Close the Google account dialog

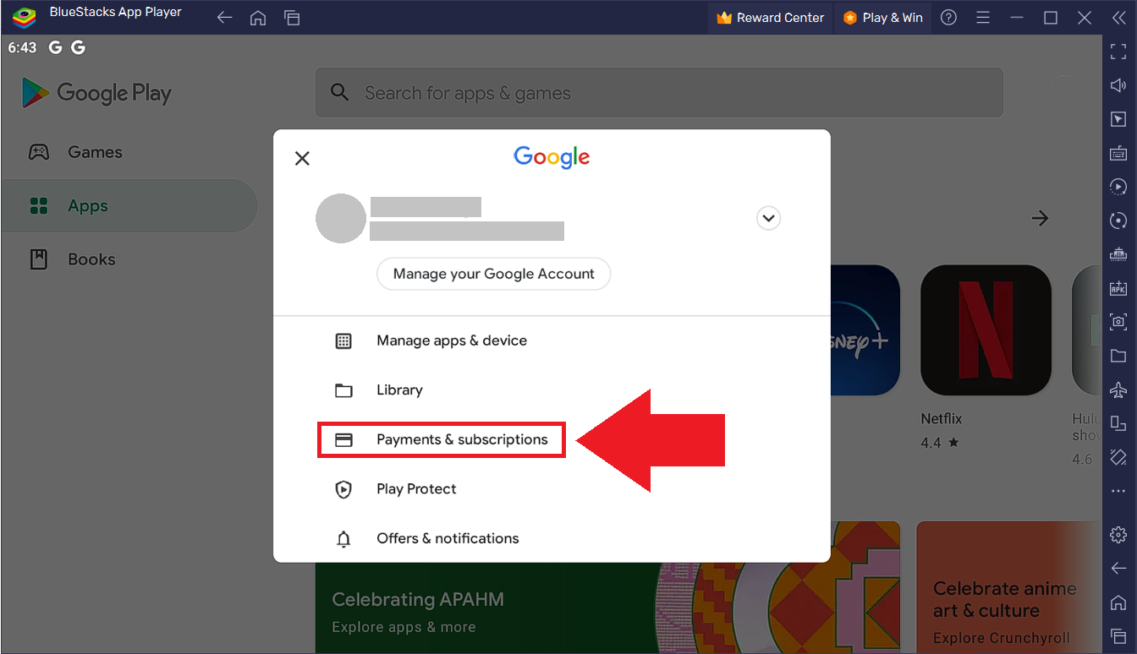point(302,158)
